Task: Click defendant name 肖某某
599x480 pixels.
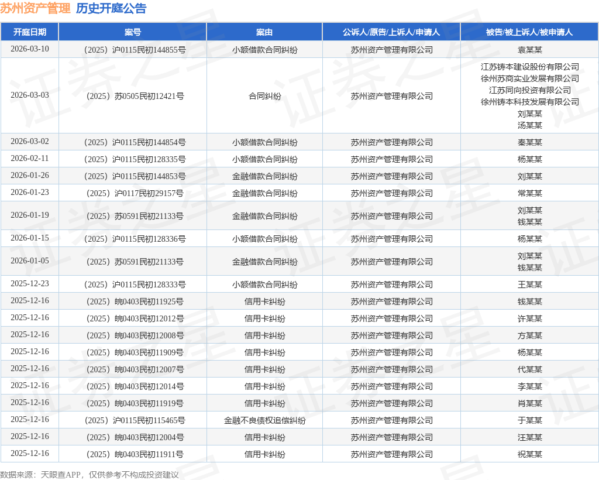Action: pyautogui.click(x=530, y=403)
